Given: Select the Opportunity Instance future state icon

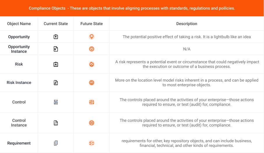Looking at the screenshot, I should point(91,49).
